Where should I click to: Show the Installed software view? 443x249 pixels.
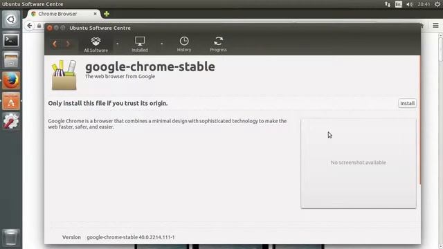tap(140, 44)
